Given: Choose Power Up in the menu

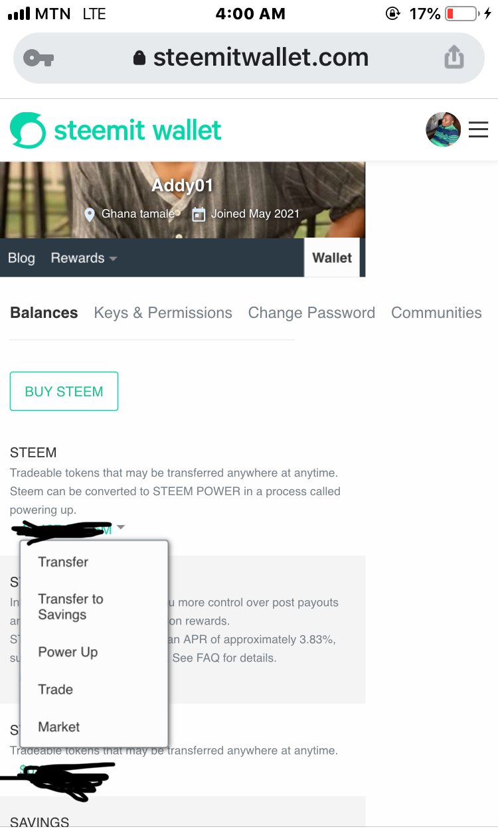Looking at the screenshot, I should coord(68,652).
